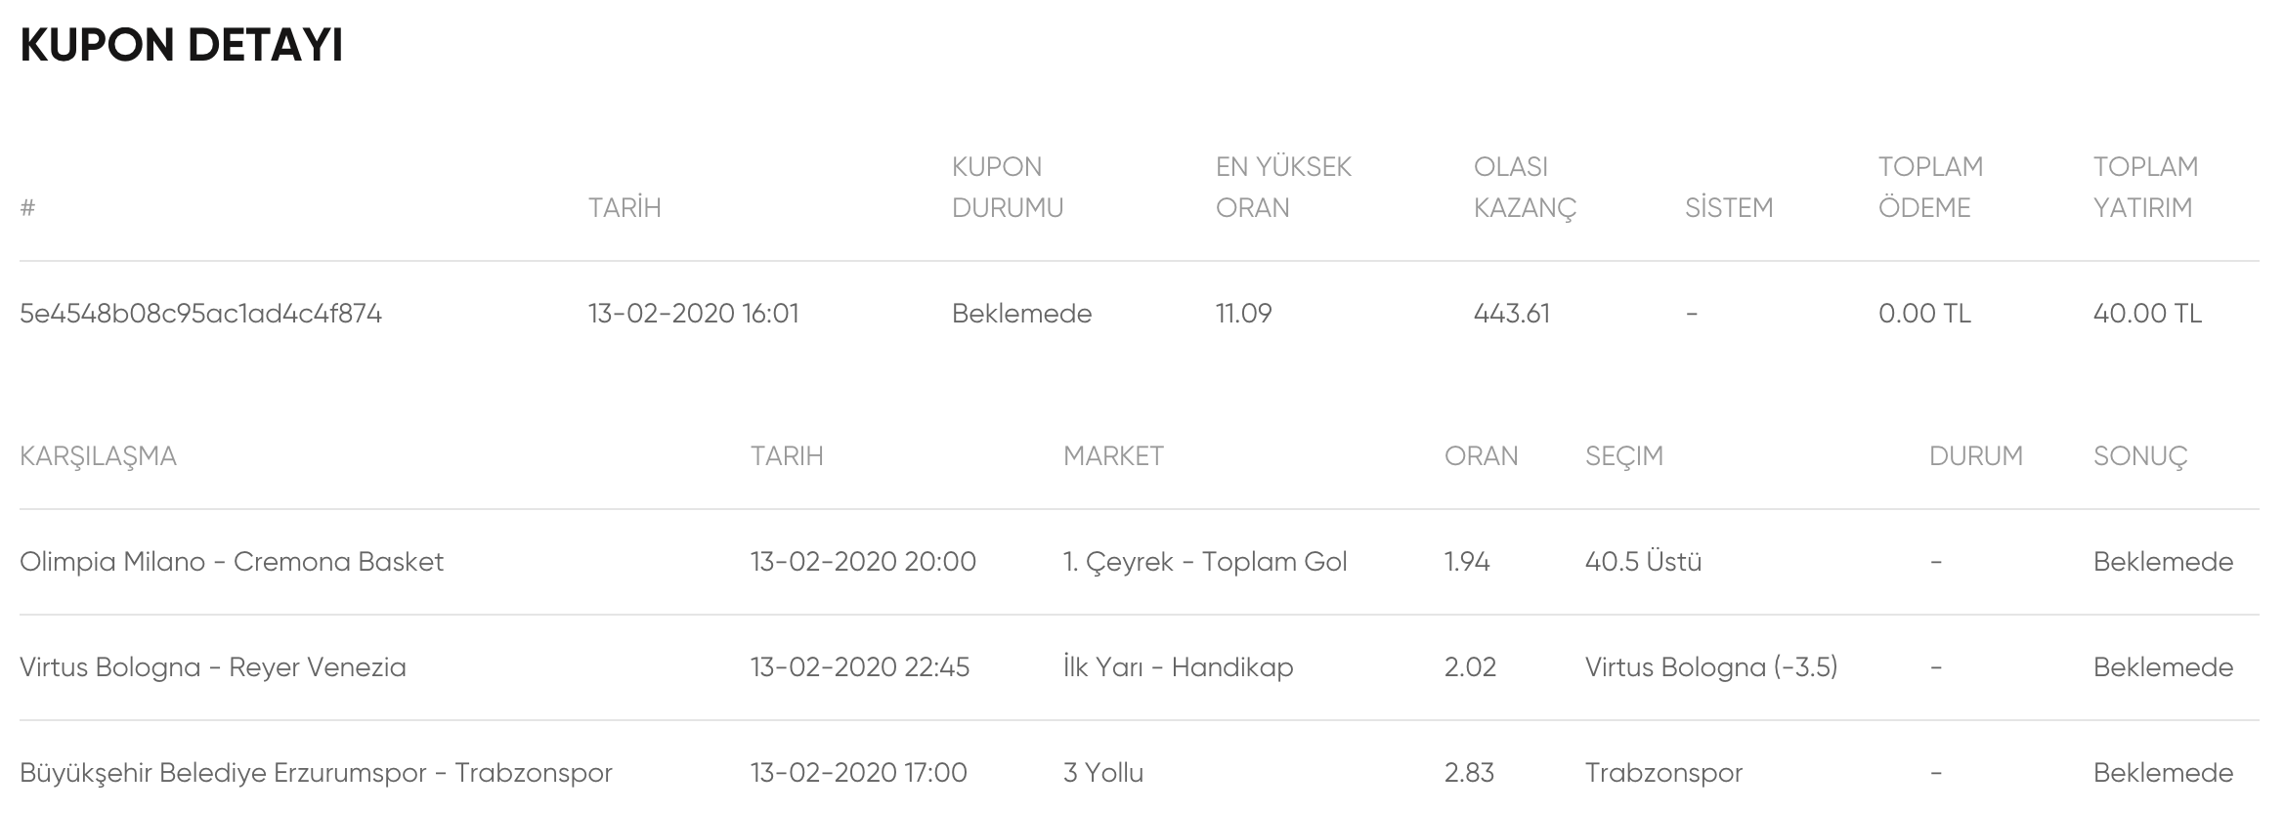Click the SONUÇ column header
The height and width of the screenshot is (813, 2285).
click(x=2140, y=456)
